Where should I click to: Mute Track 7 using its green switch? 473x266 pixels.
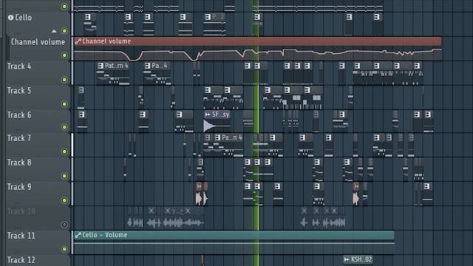pyautogui.click(x=64, y=151)
